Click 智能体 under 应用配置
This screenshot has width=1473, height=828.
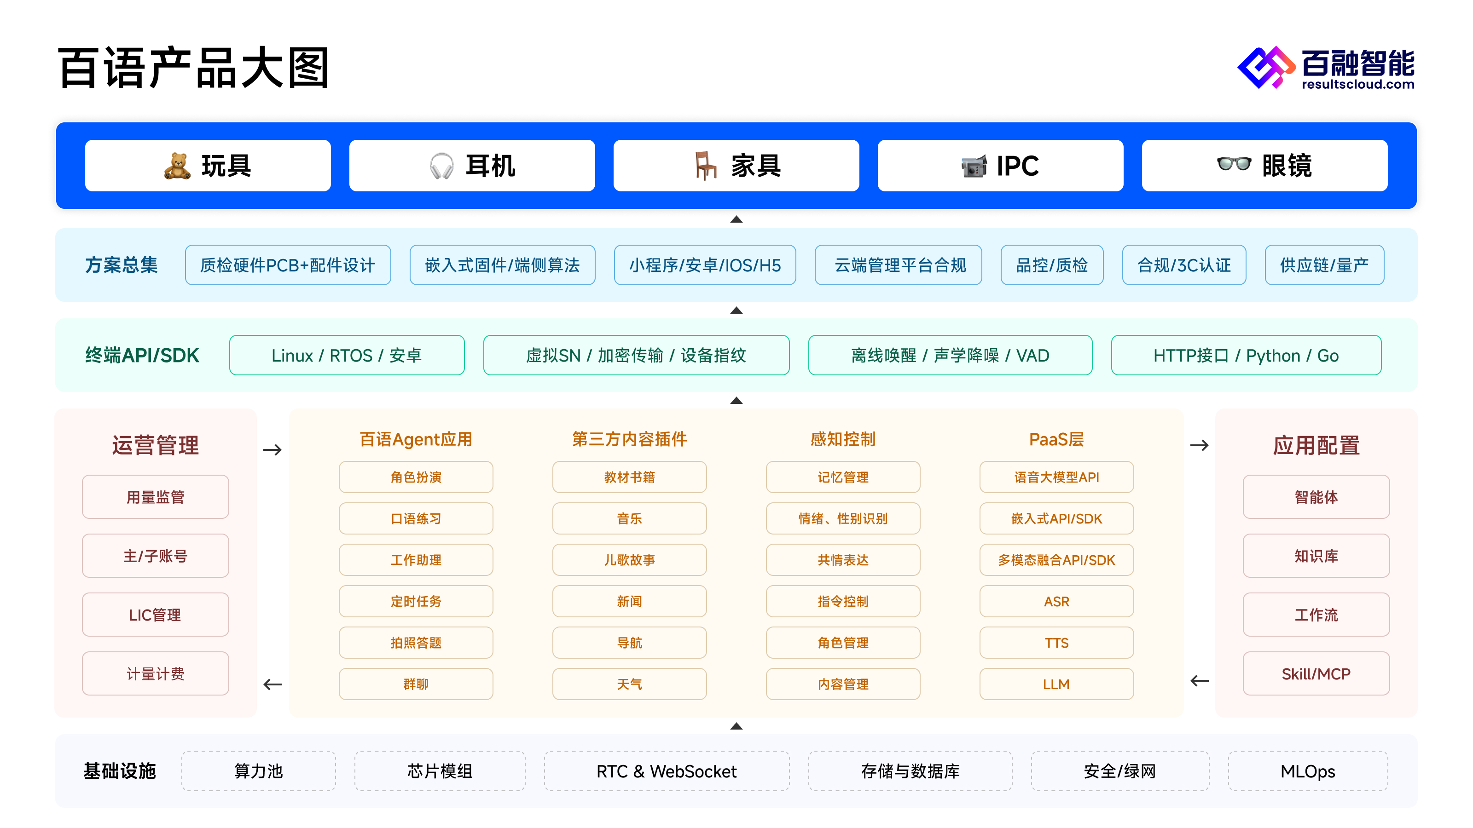[1316, 497]
